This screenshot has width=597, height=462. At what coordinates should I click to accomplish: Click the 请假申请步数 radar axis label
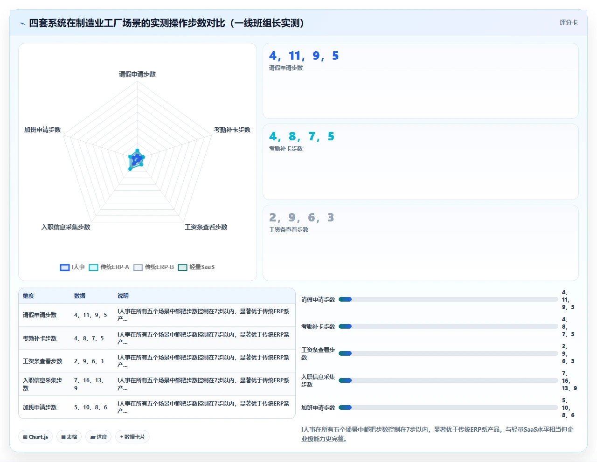(137, 74)
